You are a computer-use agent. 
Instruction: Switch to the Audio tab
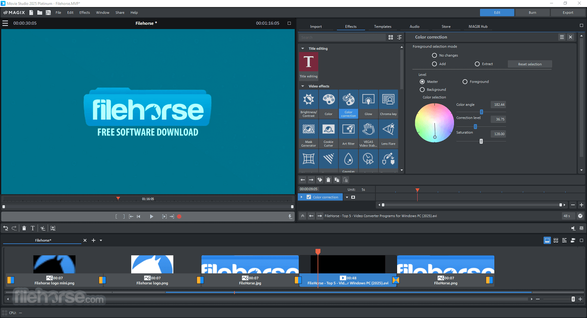414,26
